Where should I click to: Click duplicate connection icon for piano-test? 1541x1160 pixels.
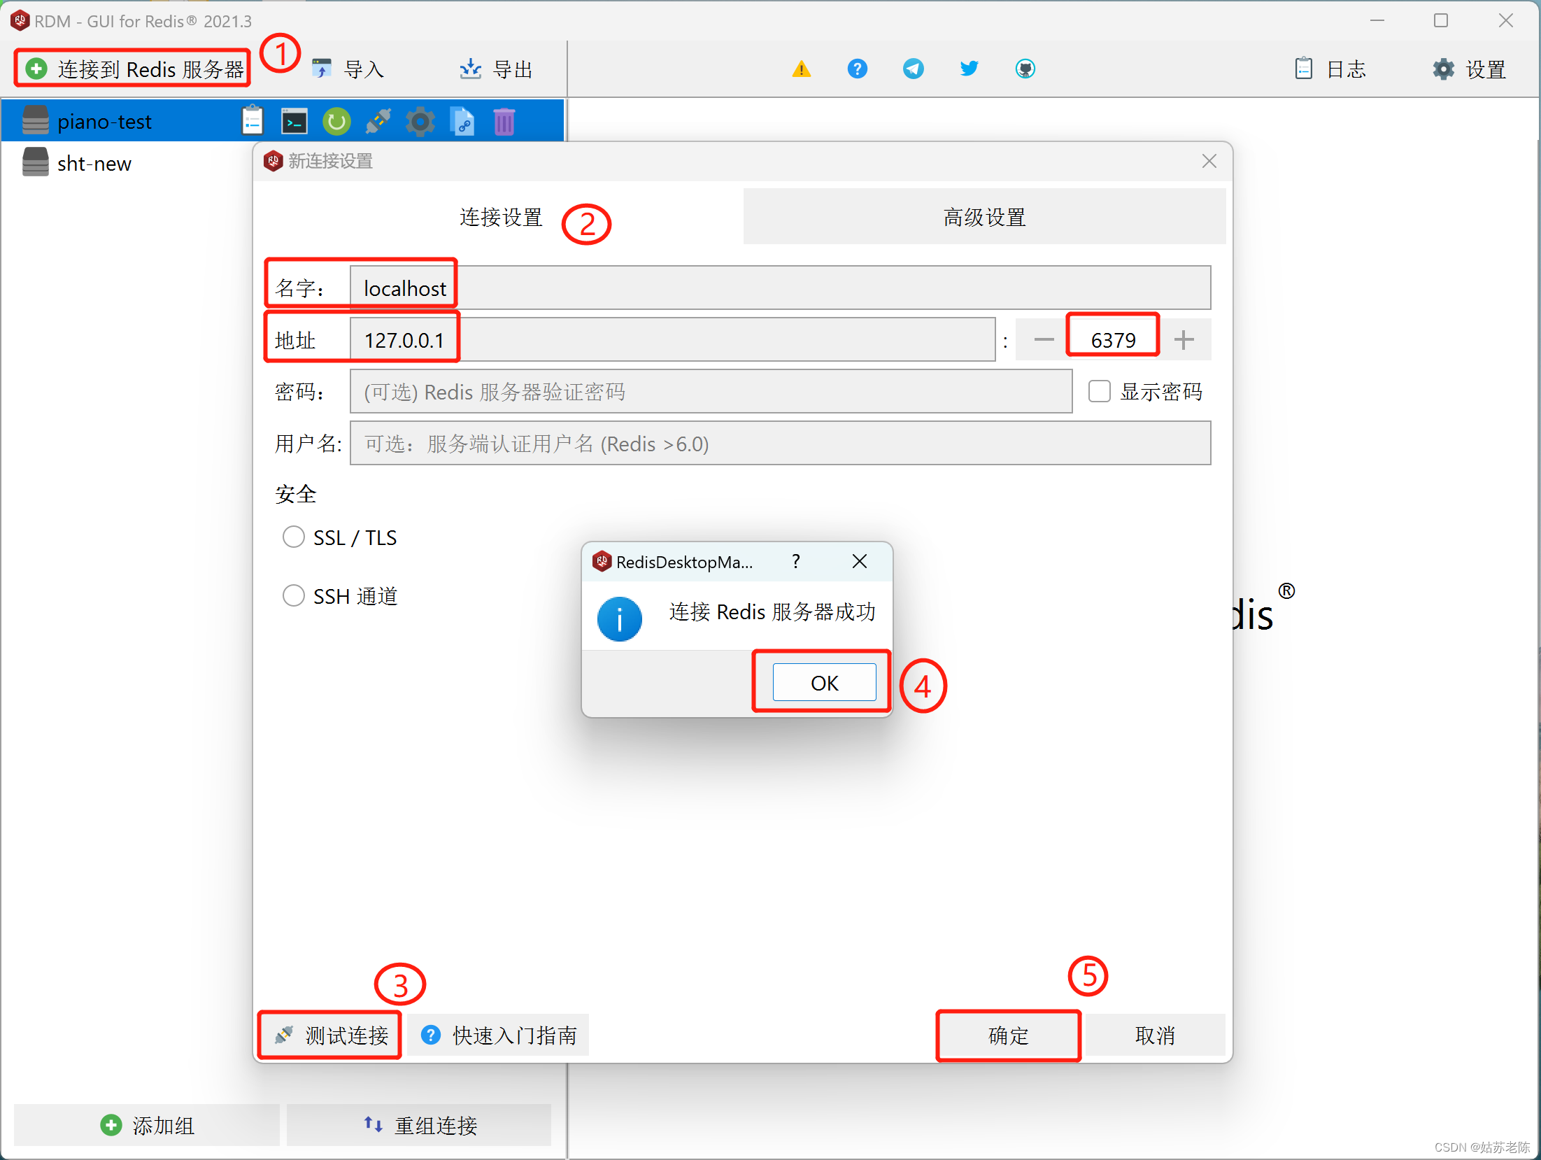462,121
